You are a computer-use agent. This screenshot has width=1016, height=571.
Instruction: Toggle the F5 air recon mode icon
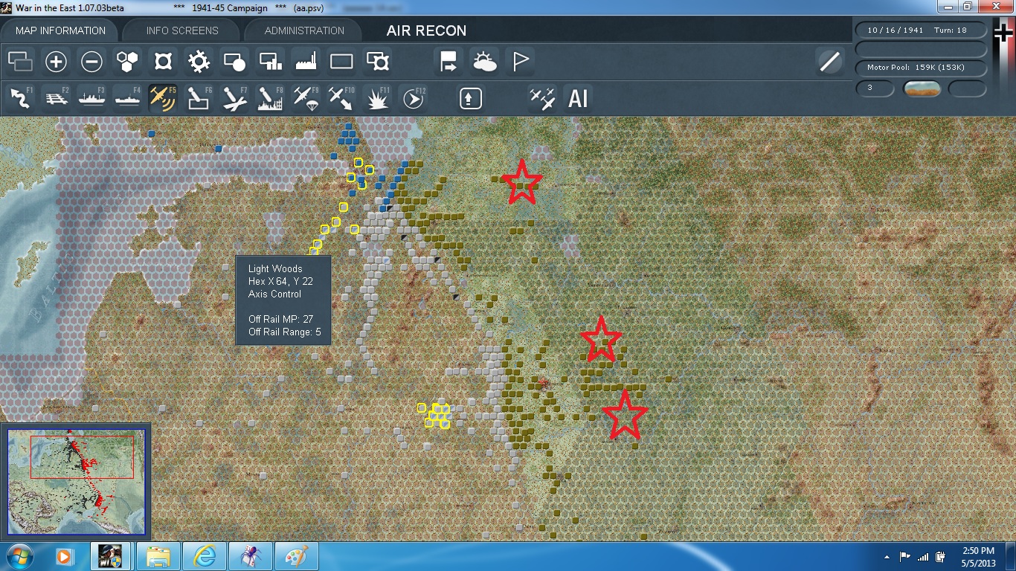pyautogui.click(x=163, y=98)
